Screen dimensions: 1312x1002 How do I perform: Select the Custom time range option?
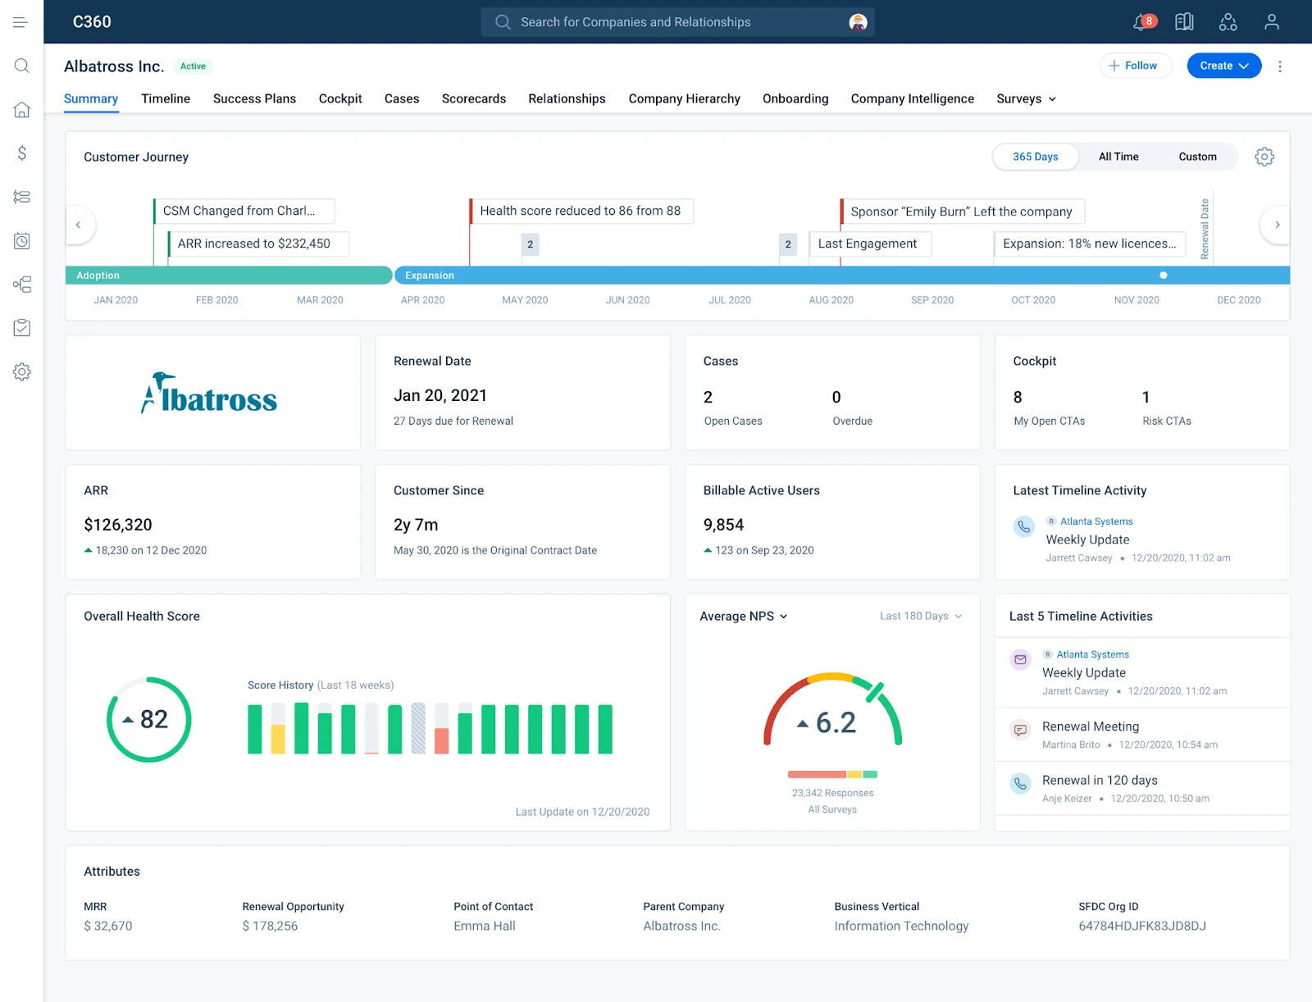click(1197, 156)
